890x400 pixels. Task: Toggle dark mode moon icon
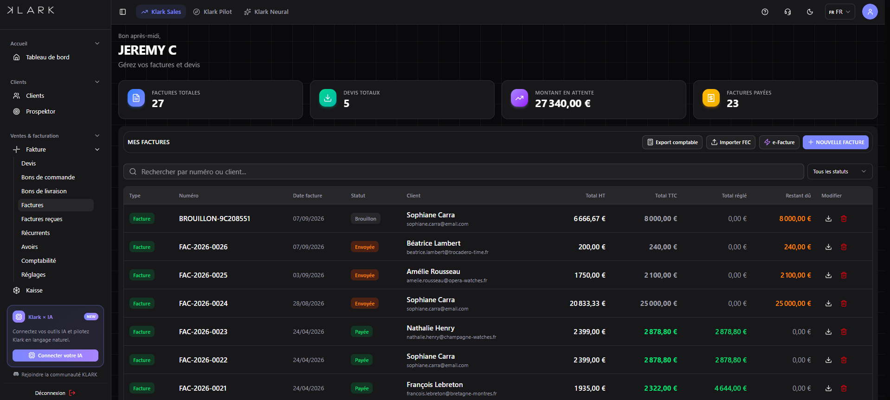coord(810,12)
